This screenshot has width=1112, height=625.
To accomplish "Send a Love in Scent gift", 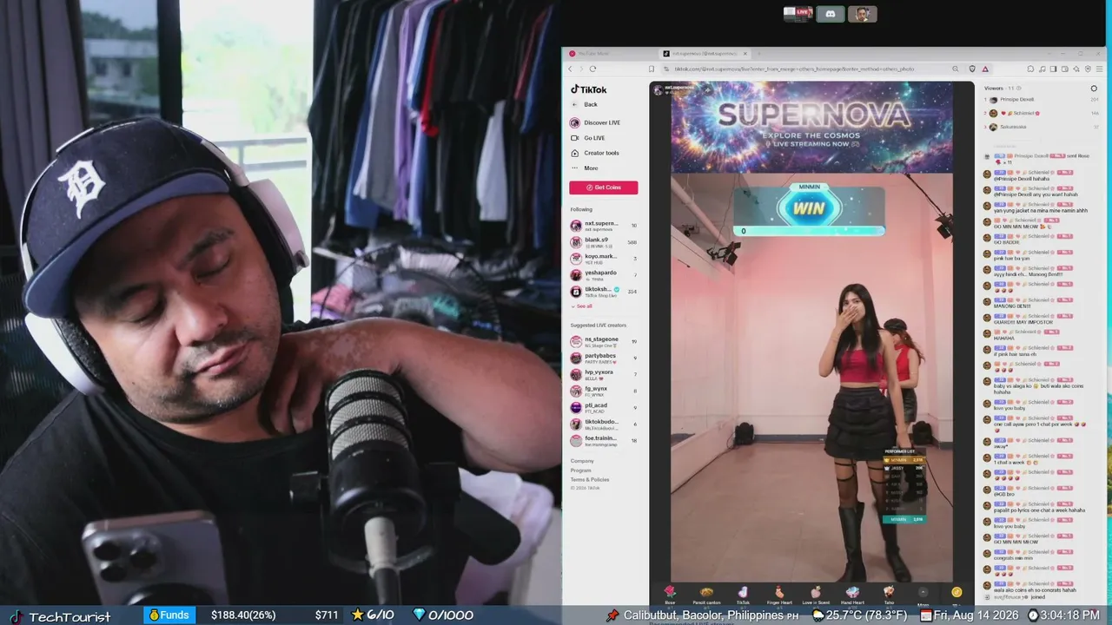I will 816,595.
